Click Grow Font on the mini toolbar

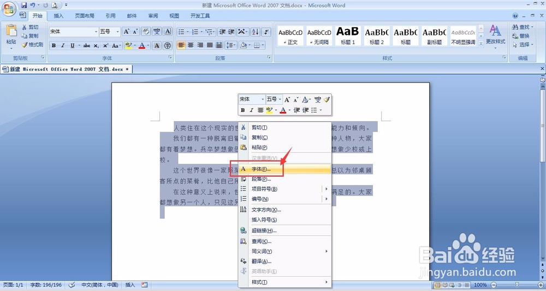pyautogui.click(x=287, y=99)
